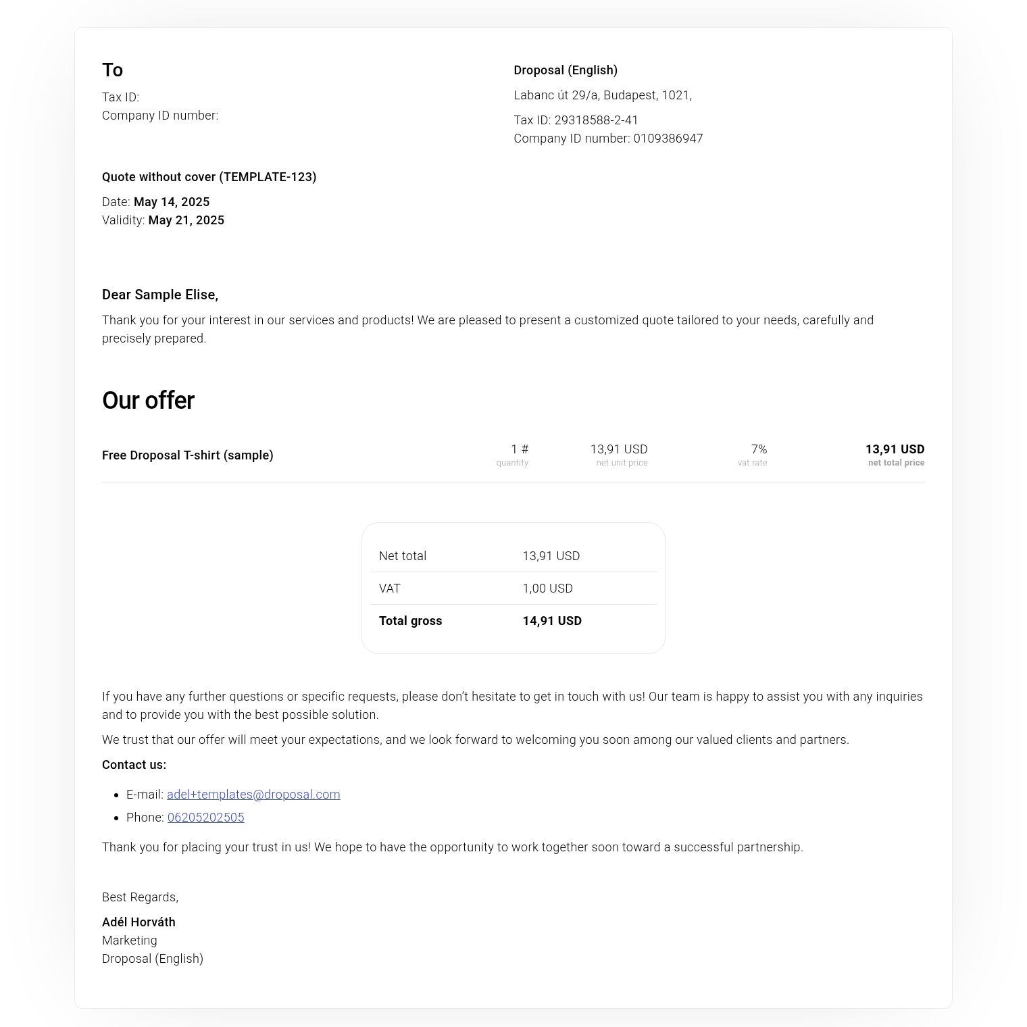The height and width of the screenshot is (1027, 1027).
Task: Click the 13,91 USD net unit price
Action: pos(618,449)
